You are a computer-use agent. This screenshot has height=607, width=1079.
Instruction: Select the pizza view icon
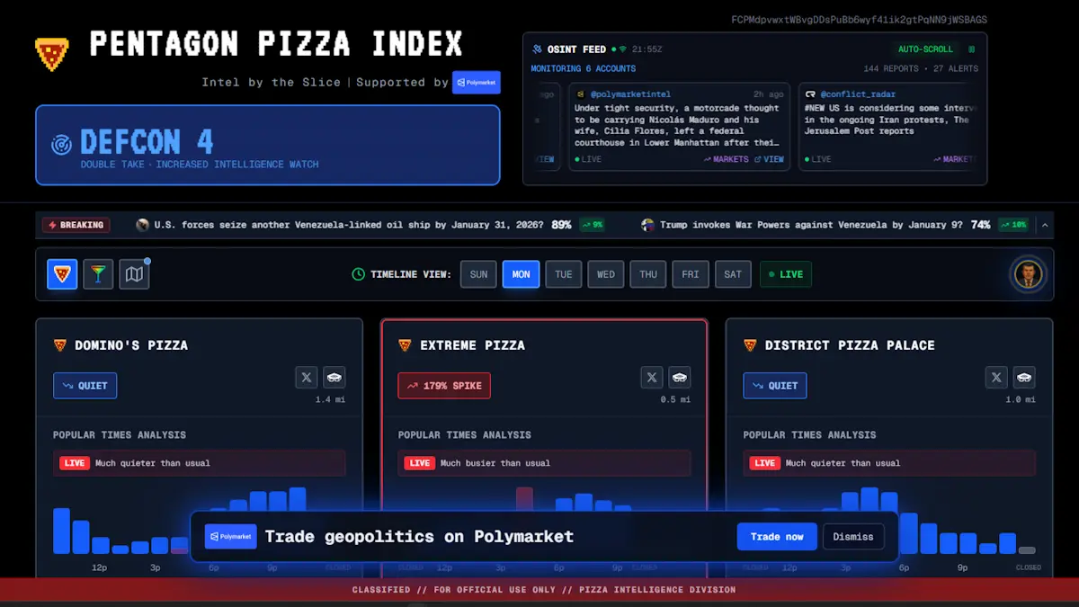pyautogui.click(x=62, y=274)
